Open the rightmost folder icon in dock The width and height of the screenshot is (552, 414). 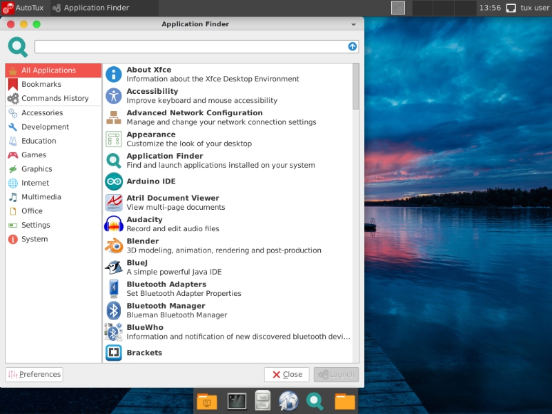coord(344,402)
